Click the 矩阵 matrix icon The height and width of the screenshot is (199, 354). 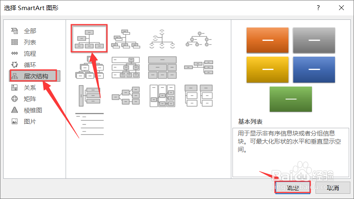(x=15, y=99)
